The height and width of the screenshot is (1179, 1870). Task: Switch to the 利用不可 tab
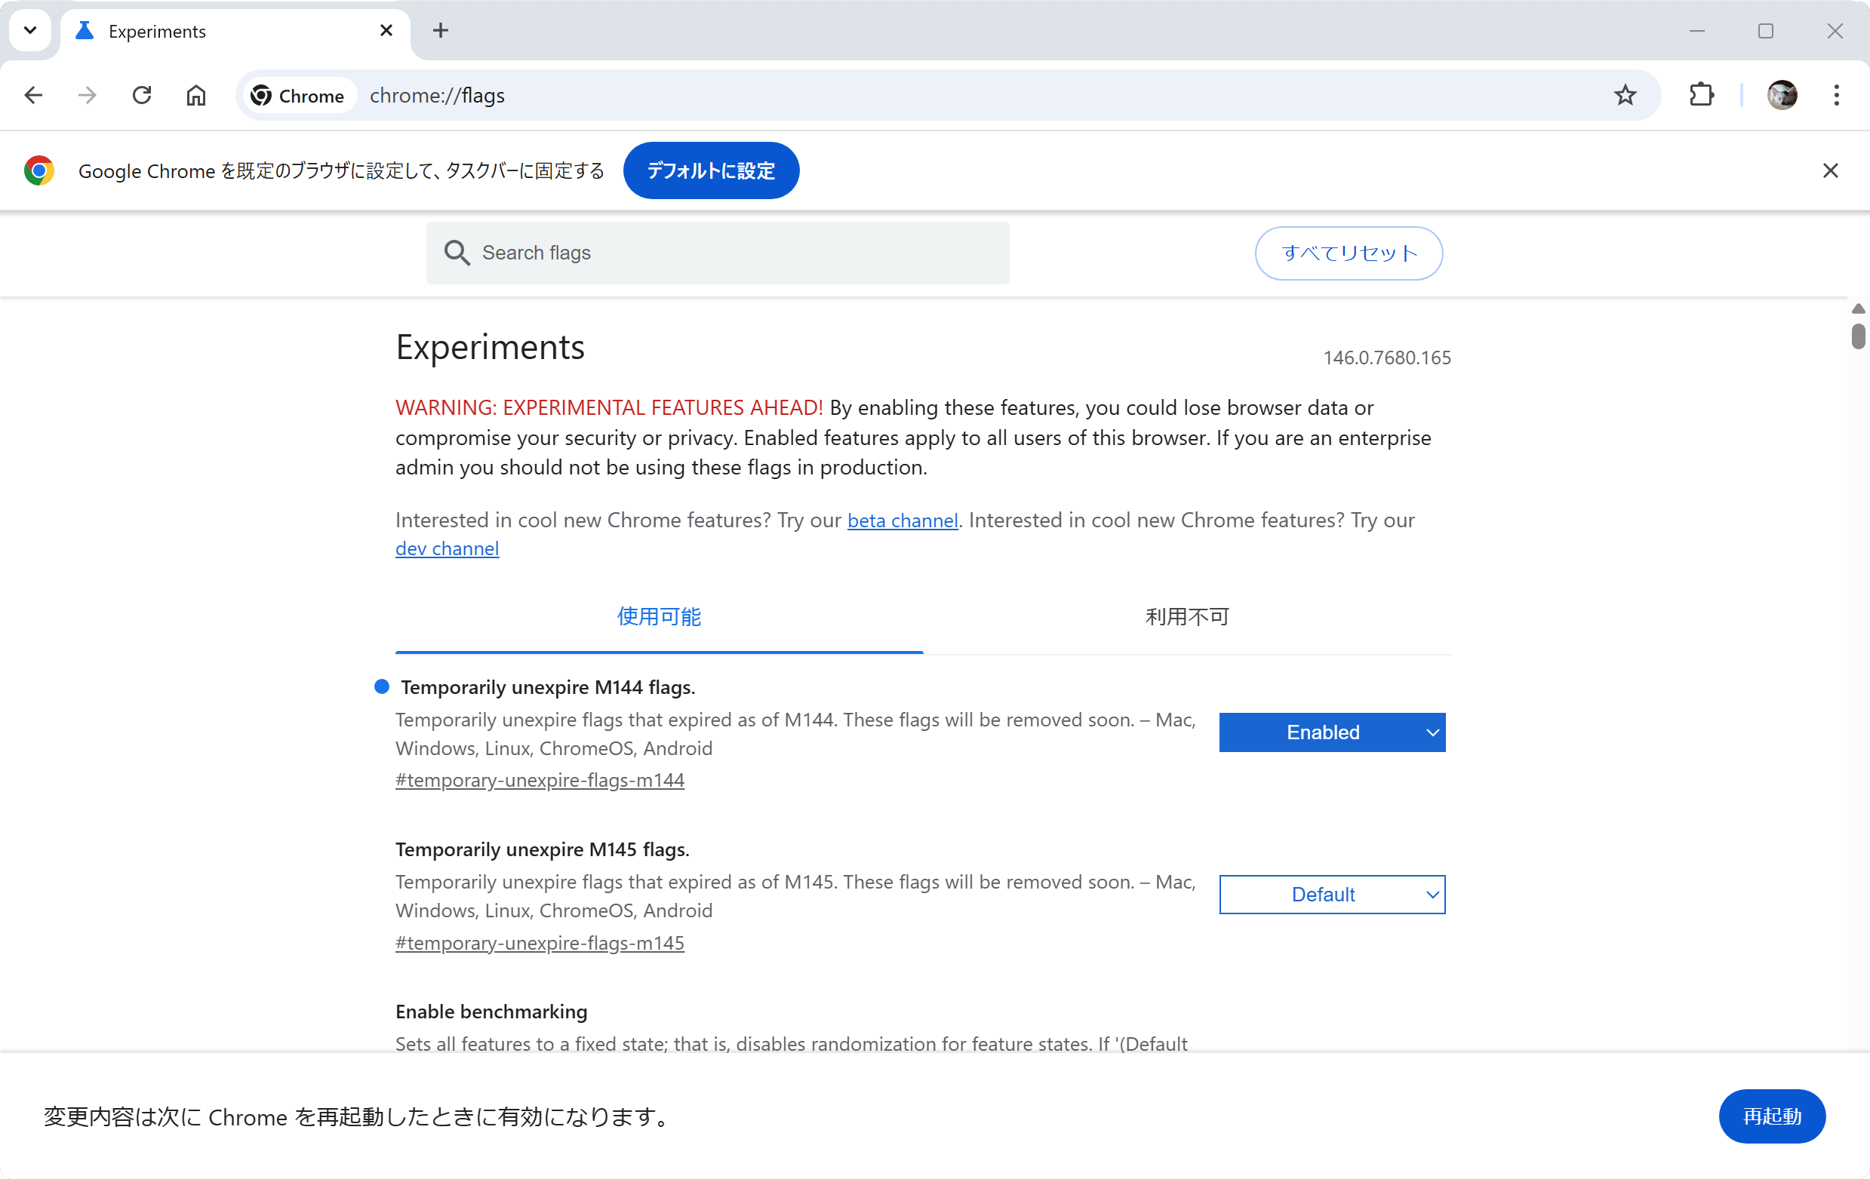pos(1186,616)
